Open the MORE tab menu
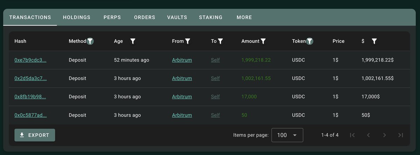420x155 pixels. click(x=244, y=17)
